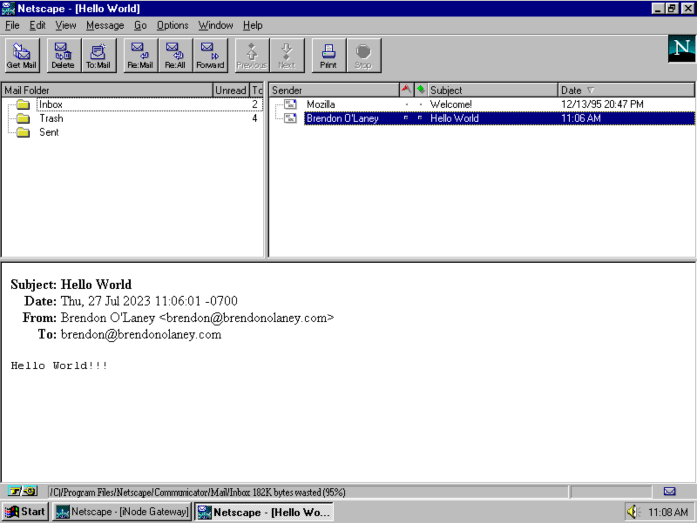Compose a new message with To:Mail
Image resolution: width=697 pixels, height=523 pixels.
click(x=99, y=55)
